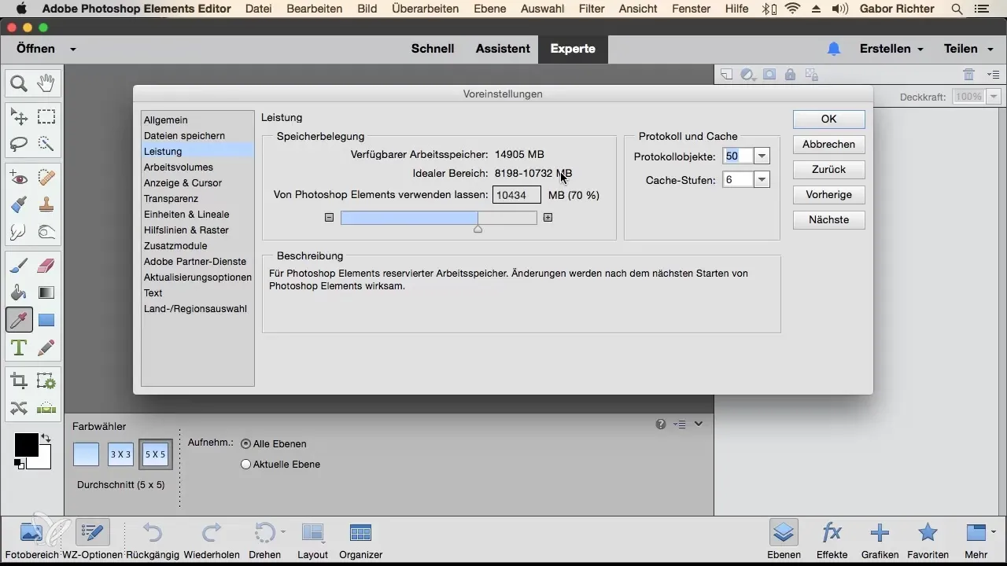Select the Pencil tool
Viewport: 1007px width, 566px height.
coord(46,347)
